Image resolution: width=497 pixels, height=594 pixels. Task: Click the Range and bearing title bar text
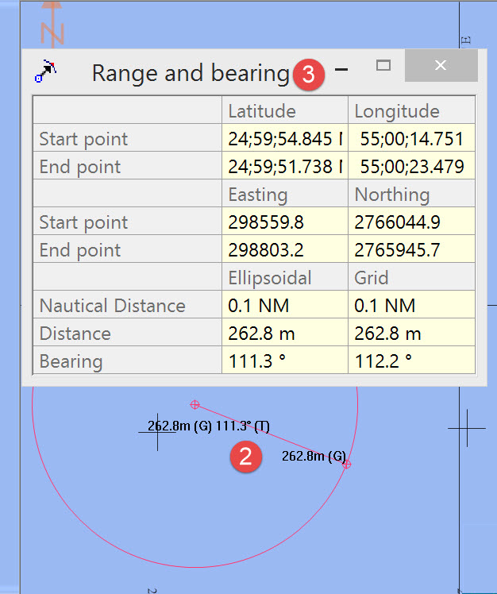click(x=191, y=73)
